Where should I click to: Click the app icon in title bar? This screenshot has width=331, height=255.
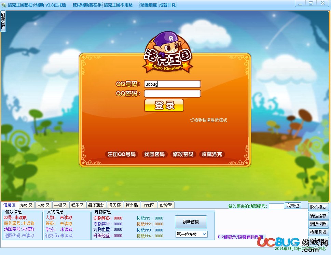pos(4,5)
